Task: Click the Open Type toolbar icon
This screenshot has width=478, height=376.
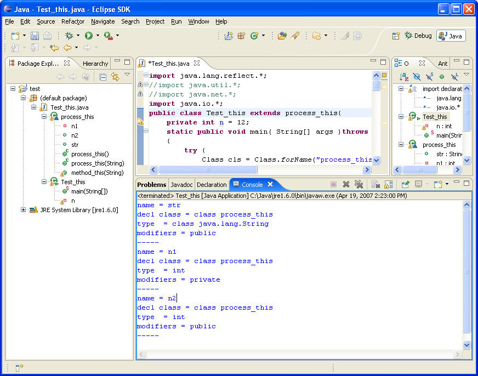Action: pos(282,36)
